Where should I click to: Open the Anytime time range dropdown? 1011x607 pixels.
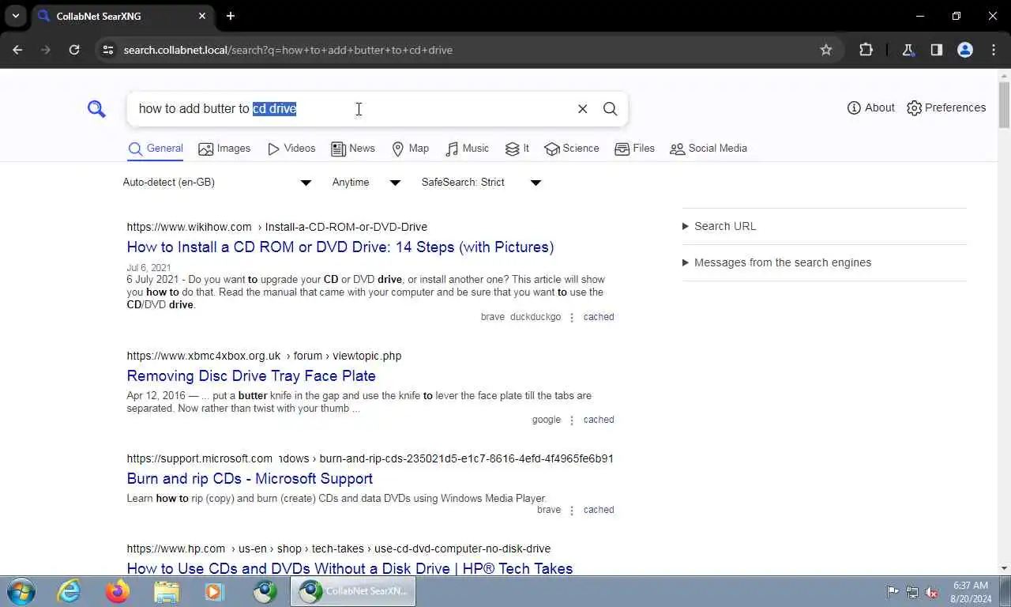point(366,183)
